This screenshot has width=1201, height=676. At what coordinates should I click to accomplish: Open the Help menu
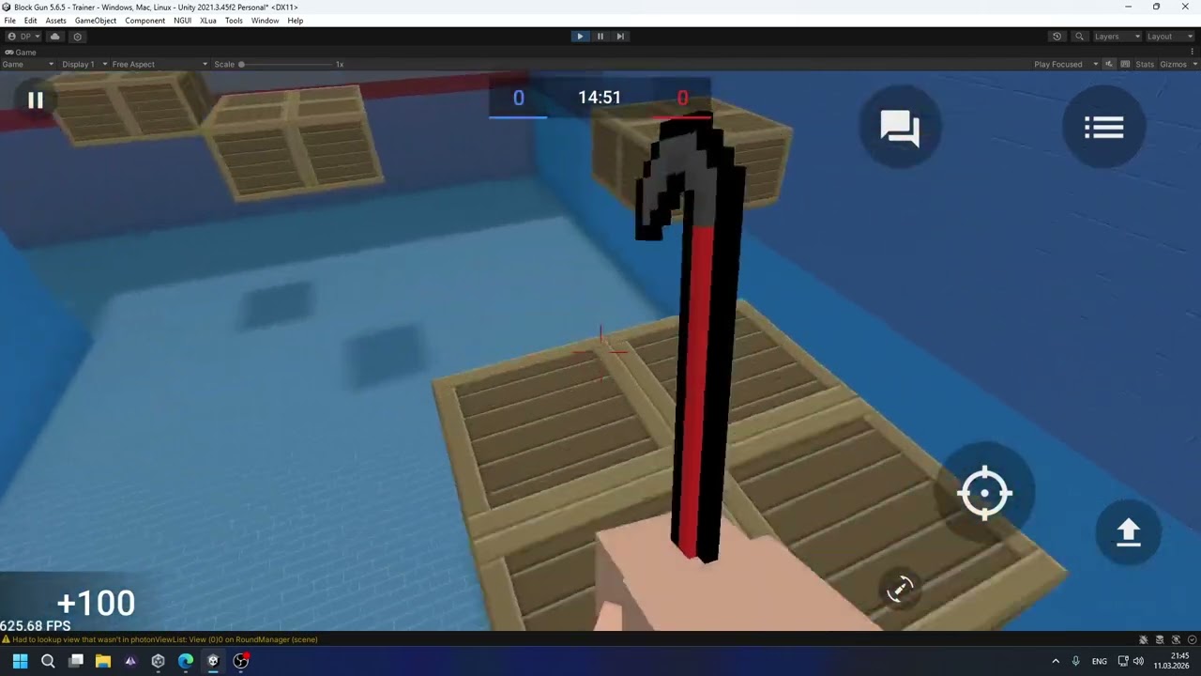296,21
